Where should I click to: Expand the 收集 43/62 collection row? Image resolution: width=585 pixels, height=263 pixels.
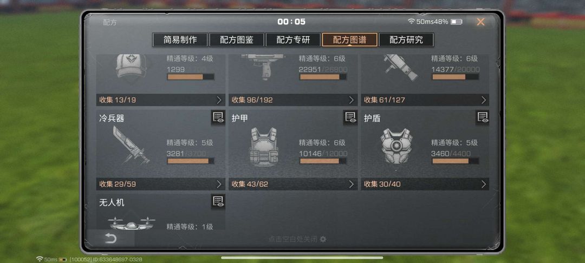[x=293, y=184]
